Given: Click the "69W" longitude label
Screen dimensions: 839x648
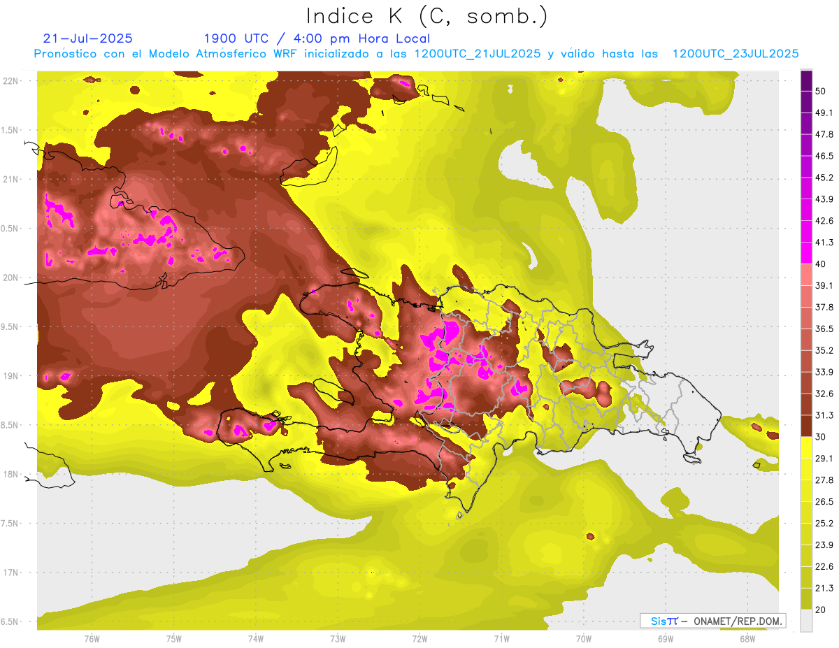Looking at the screenshot, I should tap(665, 638).
